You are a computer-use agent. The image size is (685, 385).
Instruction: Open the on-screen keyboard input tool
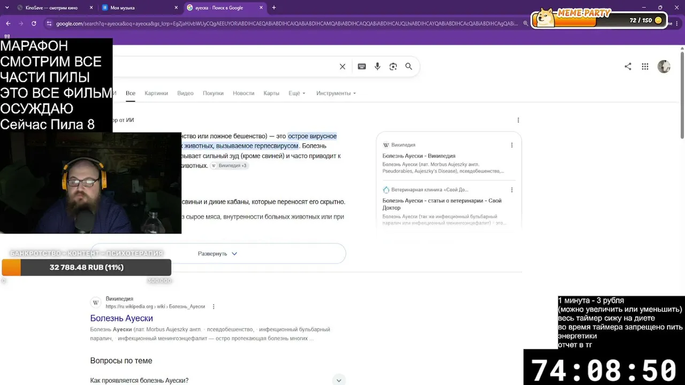(362, 66)
